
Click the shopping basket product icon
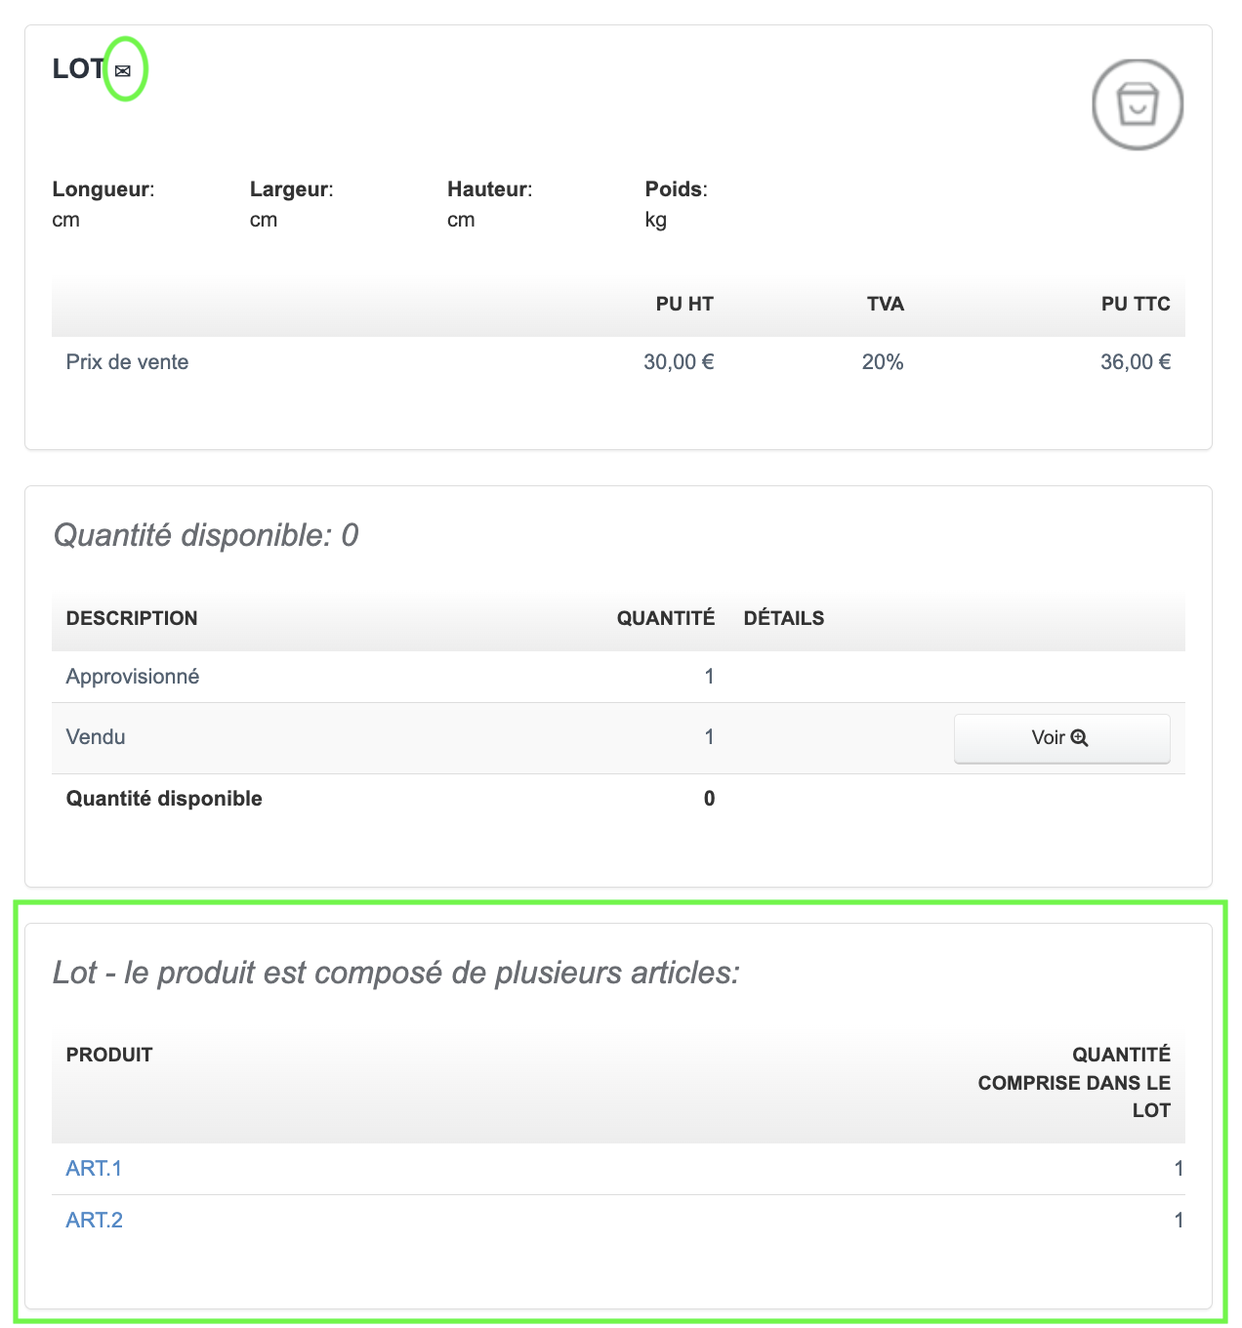[1138, 104]
